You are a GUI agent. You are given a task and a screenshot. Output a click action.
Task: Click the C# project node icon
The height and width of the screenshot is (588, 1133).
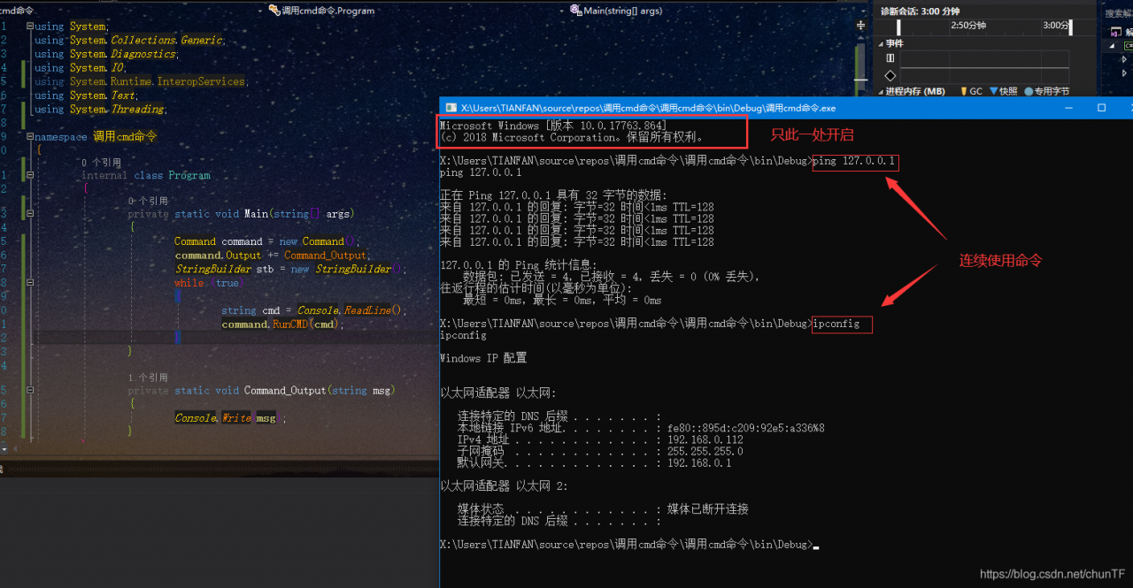click(1129, 45)
